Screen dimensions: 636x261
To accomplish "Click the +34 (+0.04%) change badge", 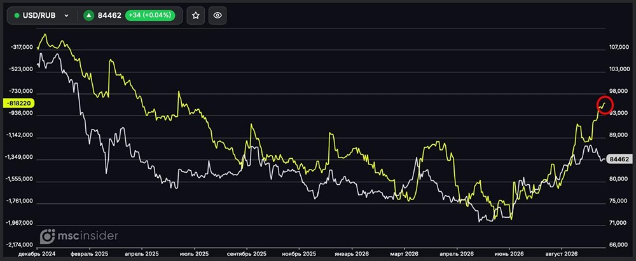I will (150, 15).
